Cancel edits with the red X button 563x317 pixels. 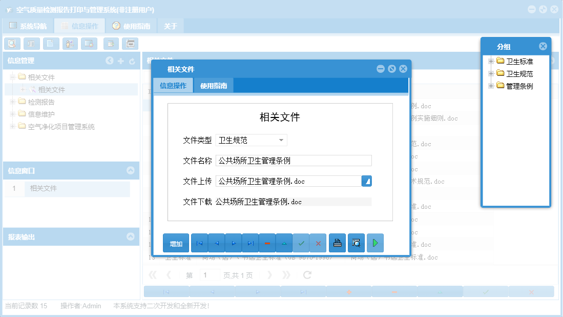pyautogui.click(x=318, y=243)
